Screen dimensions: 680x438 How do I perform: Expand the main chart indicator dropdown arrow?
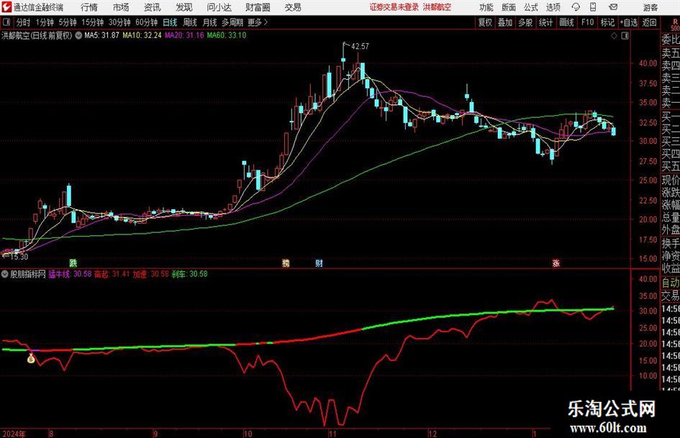78,35
